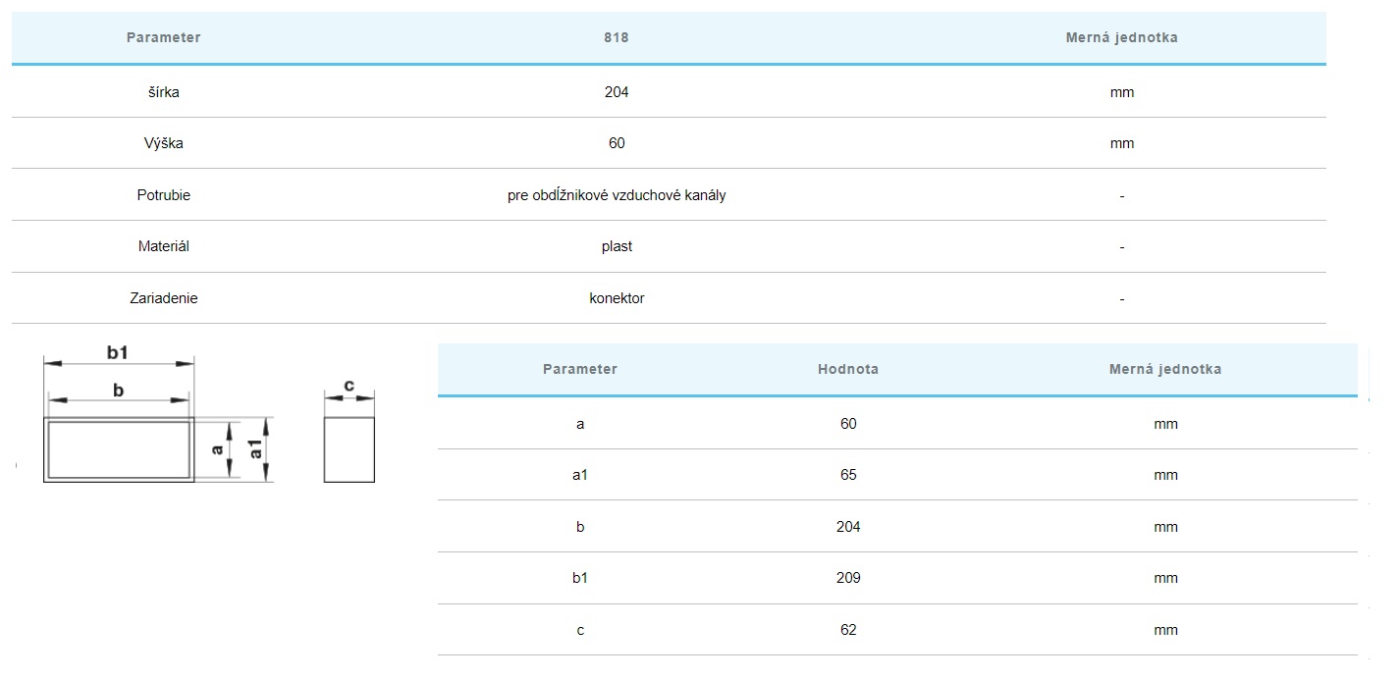Select the "pre obdĺžnikové vzduchové kanály" cell

(x=617, y=195)
